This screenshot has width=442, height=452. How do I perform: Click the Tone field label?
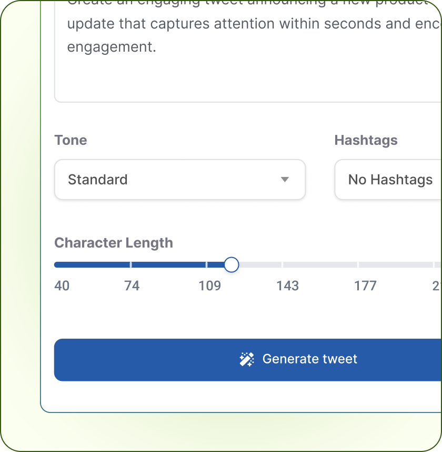tap(71, 140)
